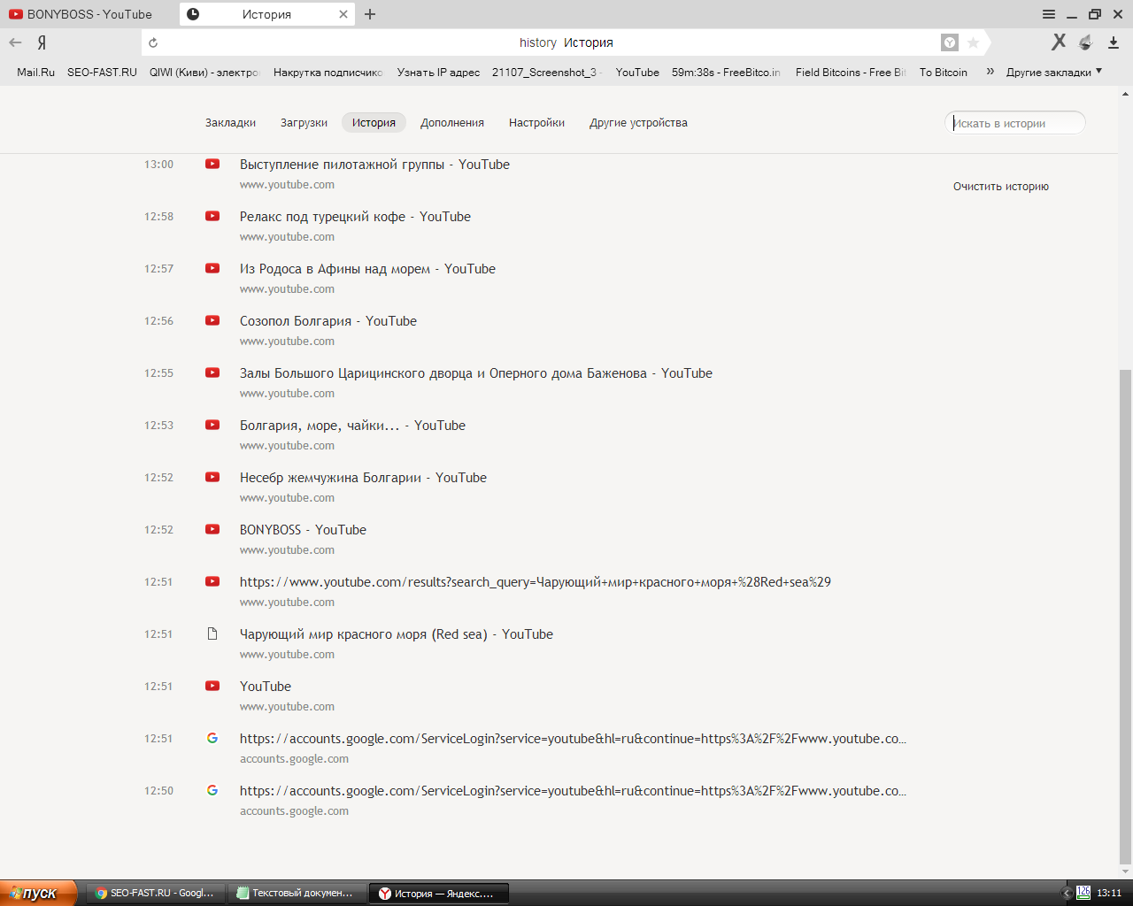Screen dimensions: 1133x906
Task: Click the Искать в истории search field
Action: click(1015, 123)
